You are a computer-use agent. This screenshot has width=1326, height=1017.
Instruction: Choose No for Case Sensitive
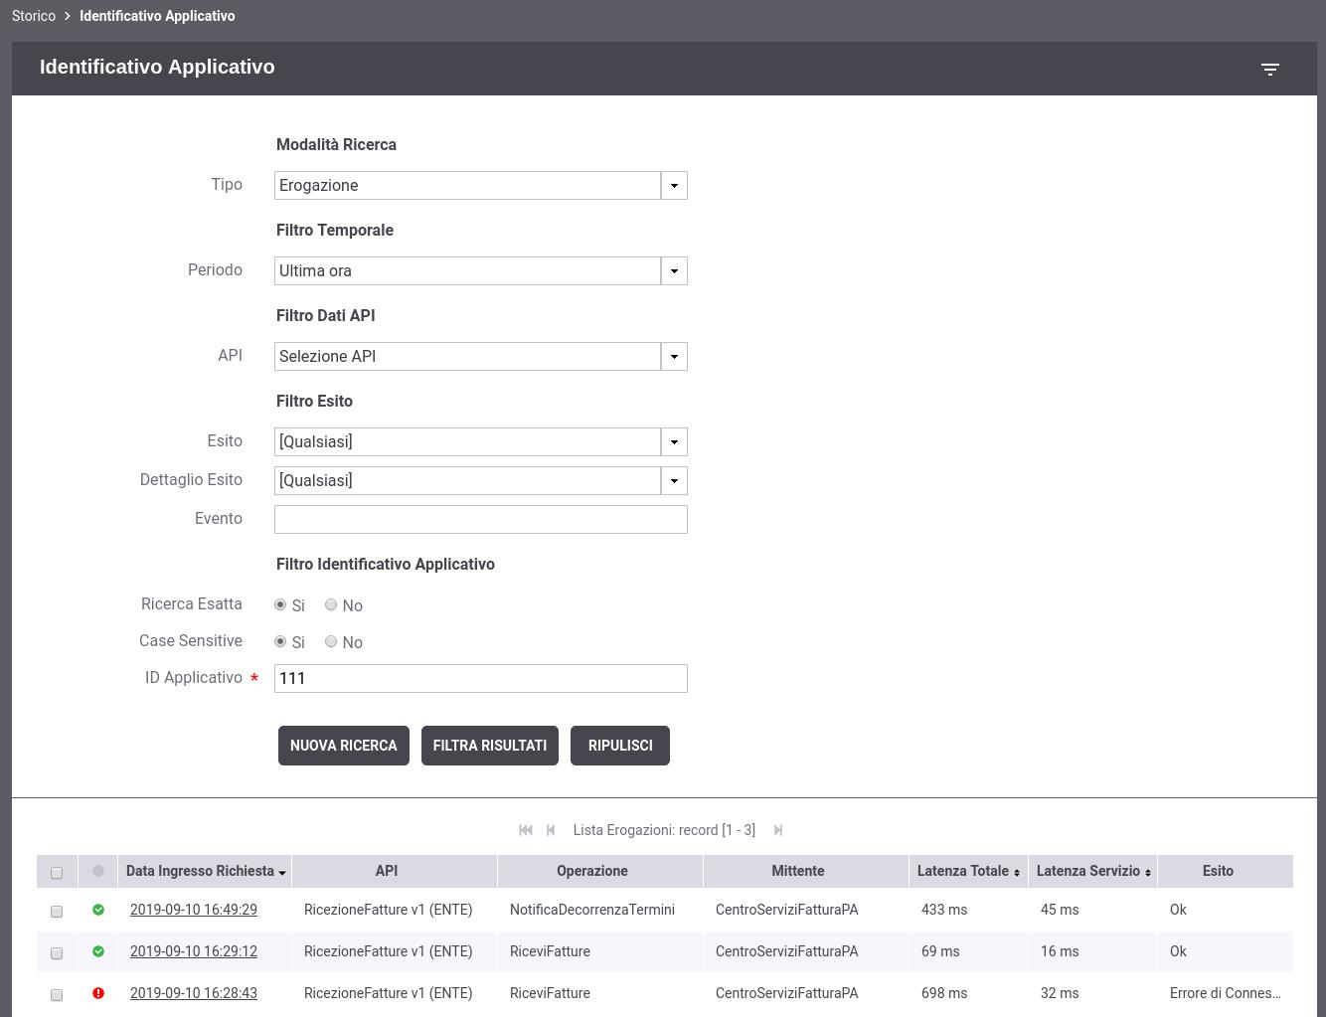click(331, 641)
